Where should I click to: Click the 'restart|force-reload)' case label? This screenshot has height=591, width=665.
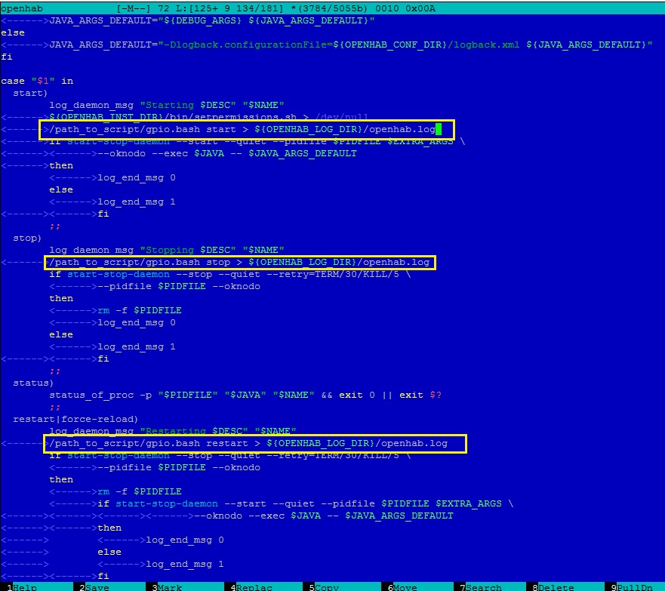tap(75, 419)
